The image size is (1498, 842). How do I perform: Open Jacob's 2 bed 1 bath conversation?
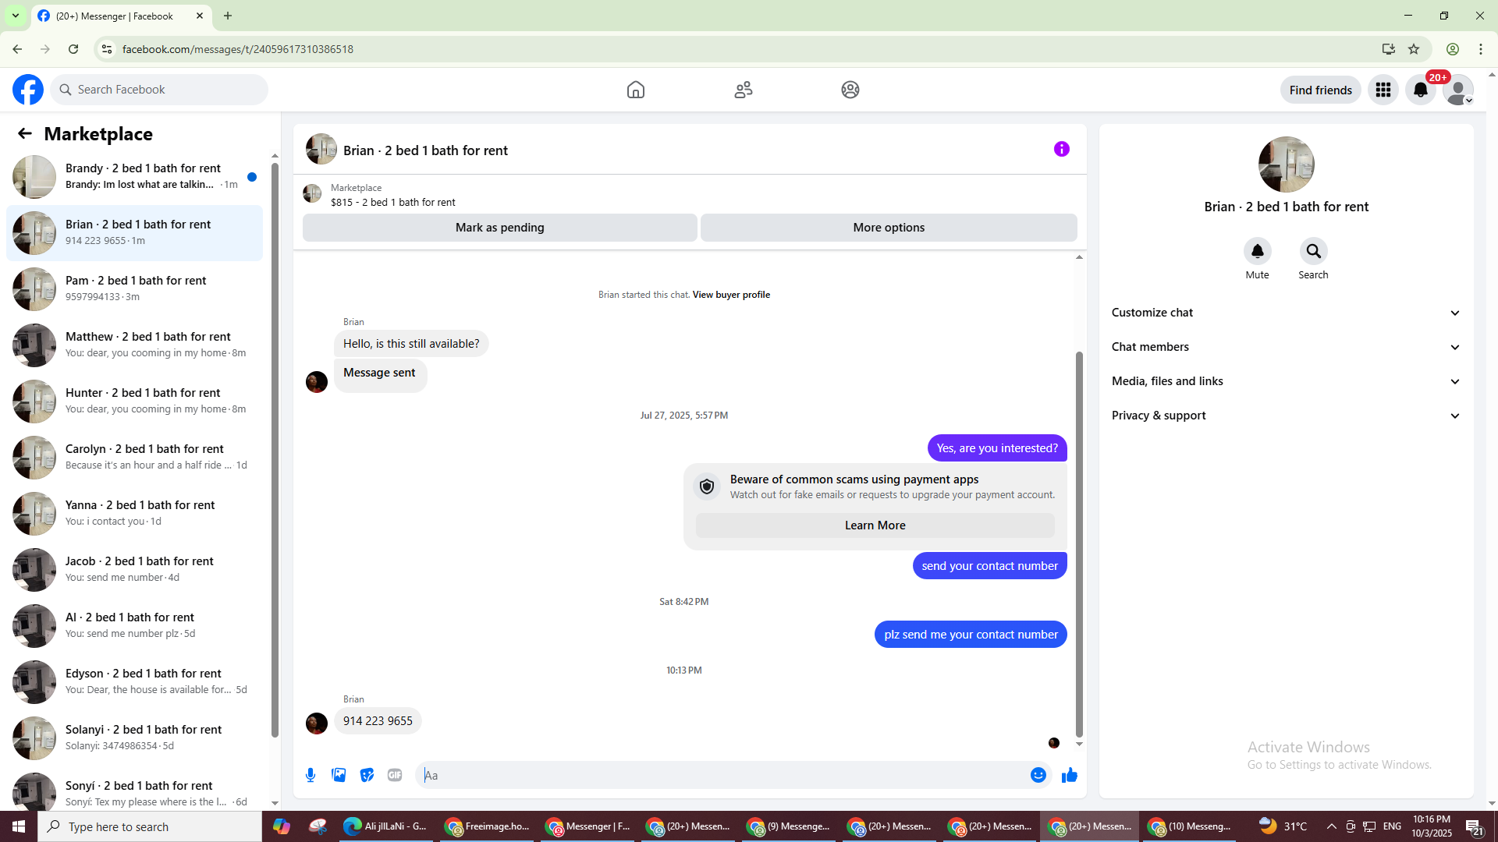134,570
